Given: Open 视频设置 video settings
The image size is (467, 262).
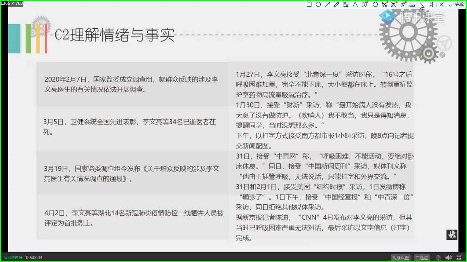Looking at the screenshot, I should [401, 258].
